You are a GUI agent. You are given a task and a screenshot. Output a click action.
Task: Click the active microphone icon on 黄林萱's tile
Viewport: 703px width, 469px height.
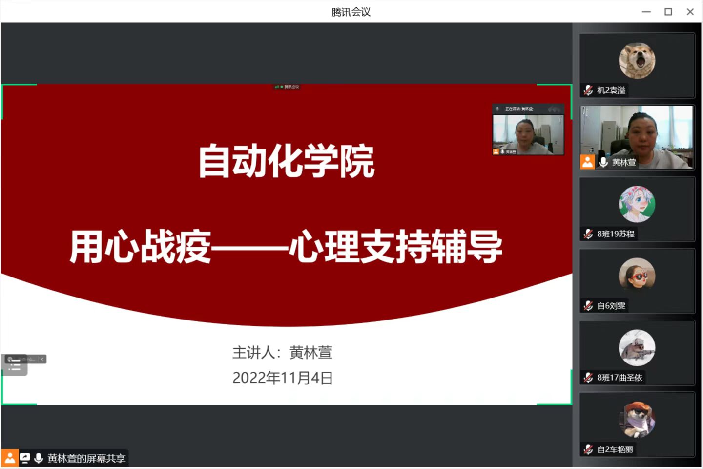tap(603, 162)
